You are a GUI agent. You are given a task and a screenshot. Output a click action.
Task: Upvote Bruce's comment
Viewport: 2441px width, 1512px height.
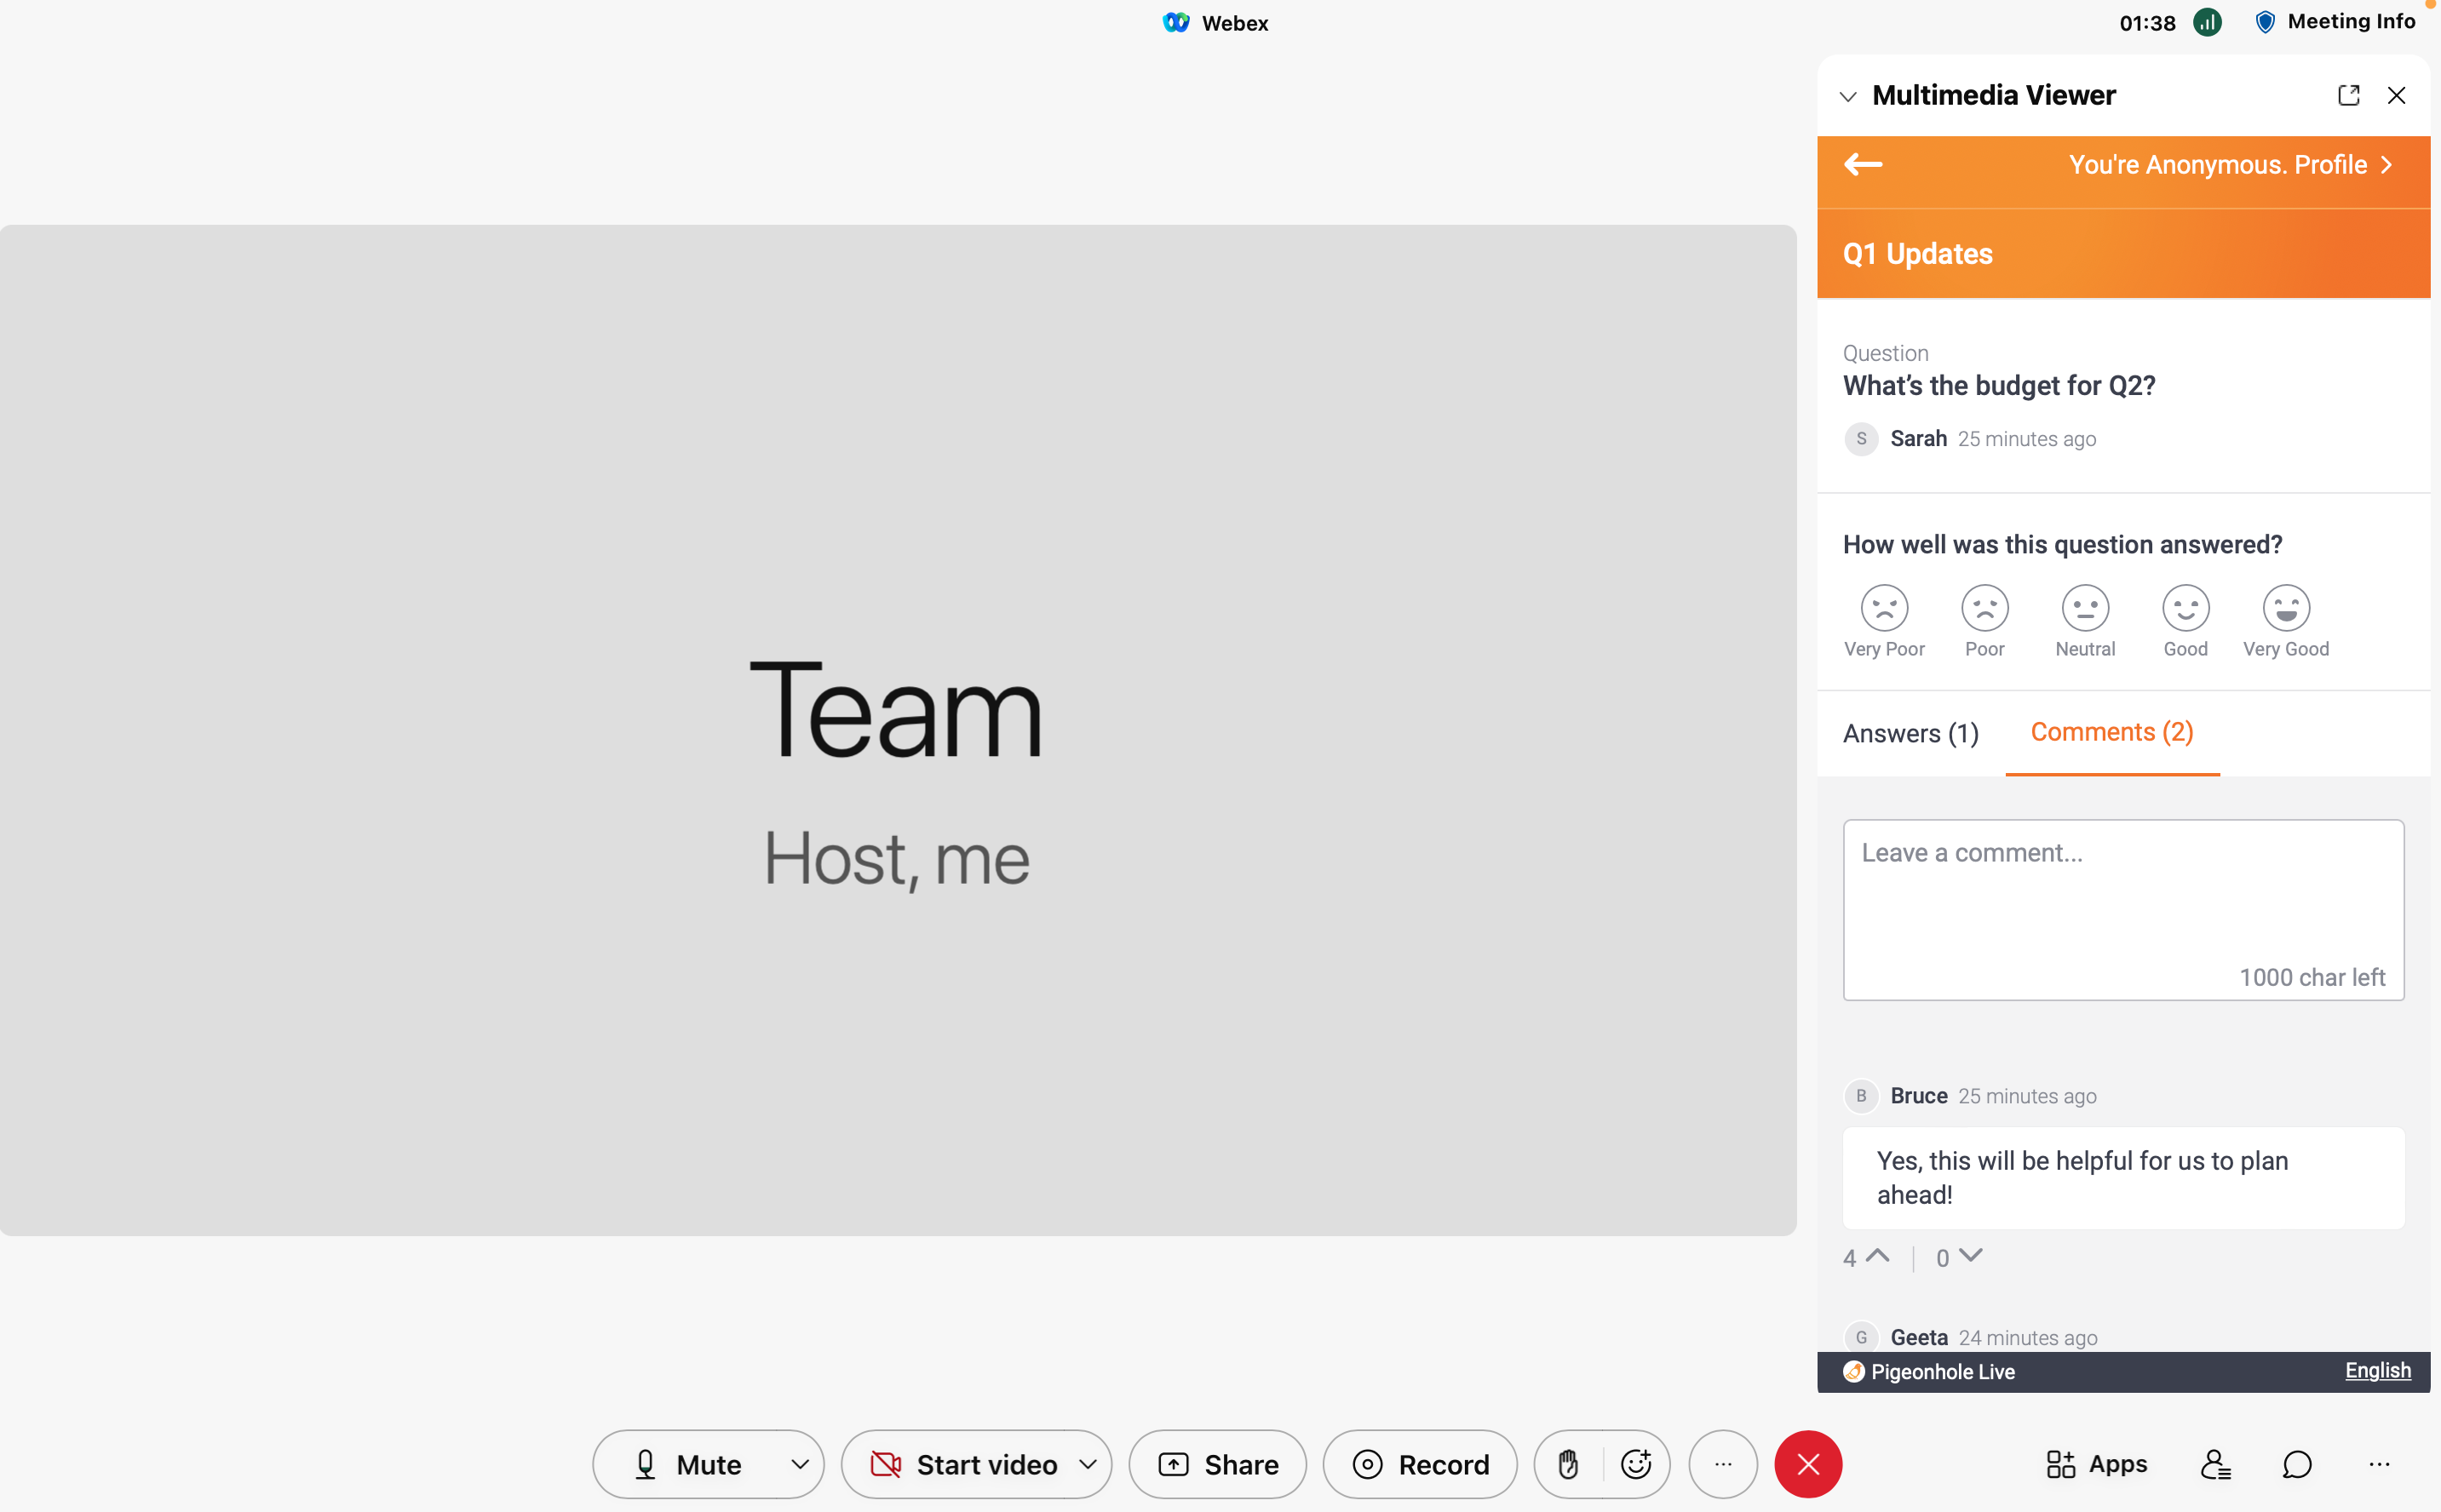pyautogui.click(x=1878, y=1256)
